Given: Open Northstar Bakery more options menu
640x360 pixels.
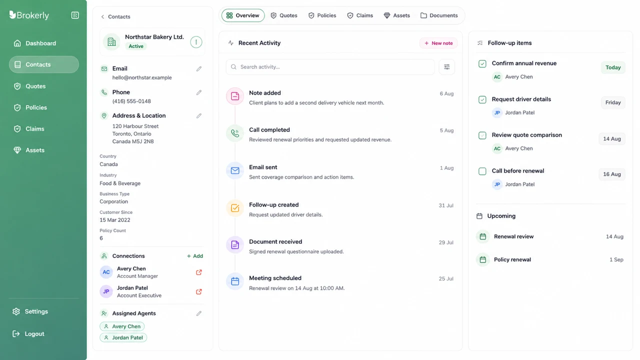Looking at the screenshot, I should point(196,42).
